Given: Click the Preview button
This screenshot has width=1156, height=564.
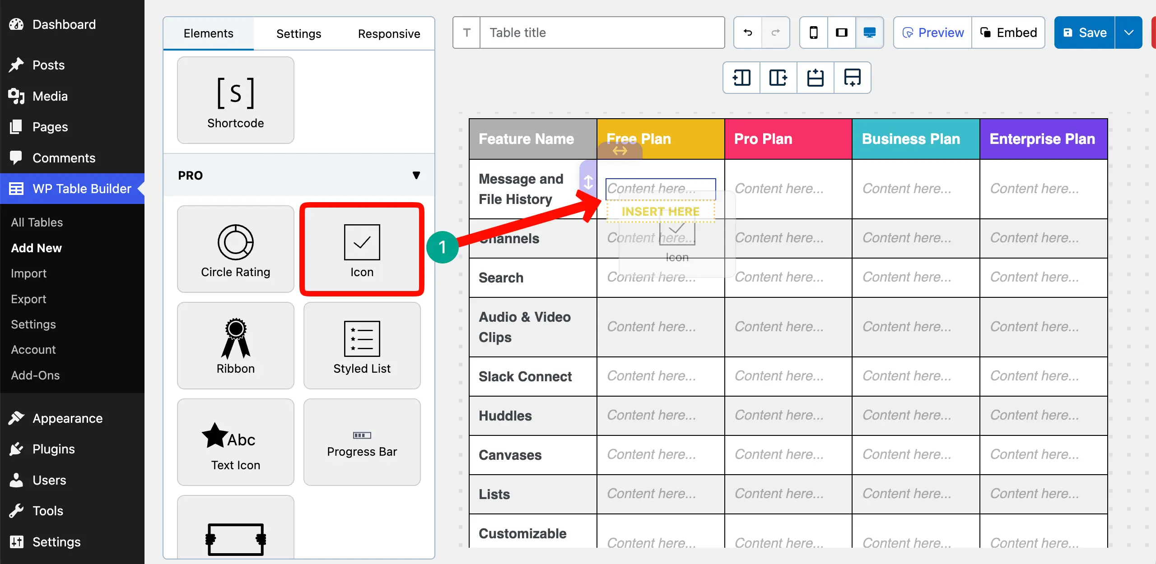Looking at the screenshot, I should coord(932,32).
